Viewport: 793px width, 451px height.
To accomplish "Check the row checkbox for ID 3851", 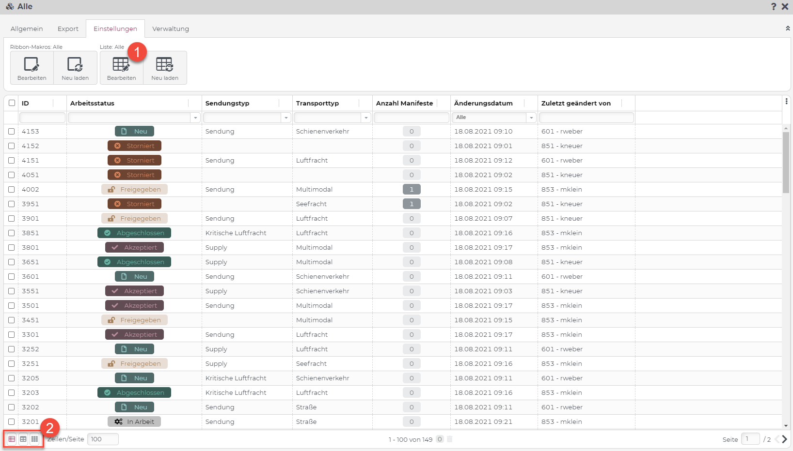I will (11, 233).
